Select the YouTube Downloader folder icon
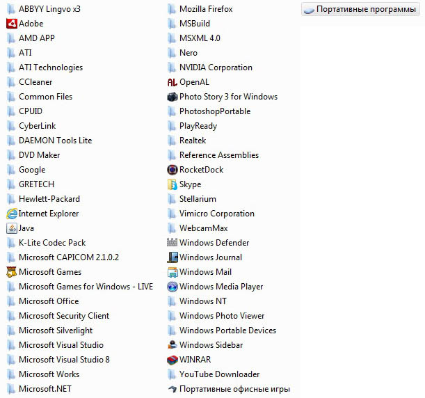This screenshot has width=425, height=398. (x=172, y=374)
